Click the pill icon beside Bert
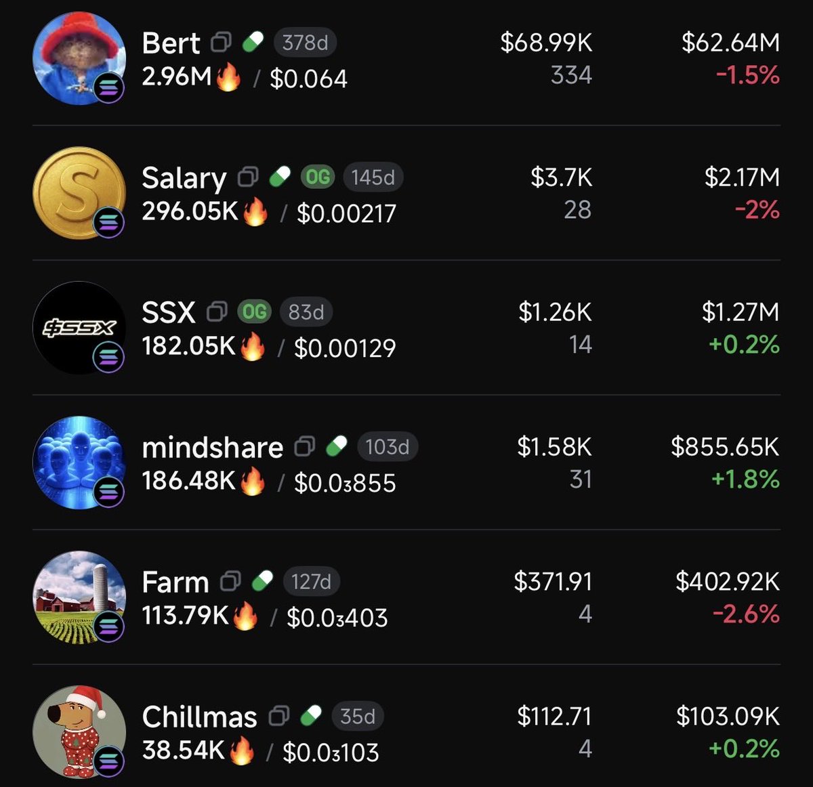The height and width of the screenshot is (787, 813). click(x=253, y=43)
